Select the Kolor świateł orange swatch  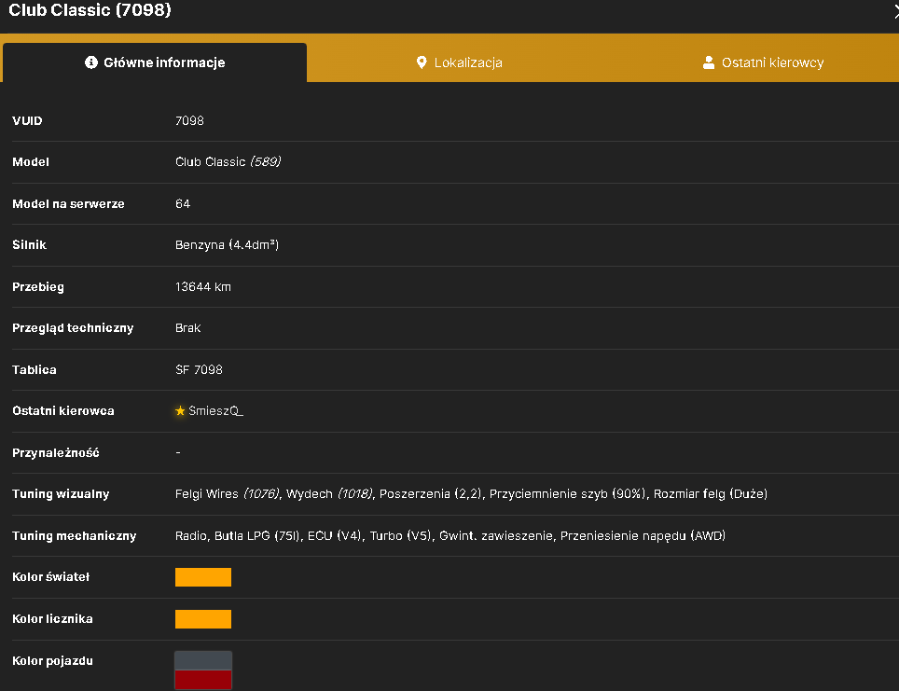pos(203,577)
